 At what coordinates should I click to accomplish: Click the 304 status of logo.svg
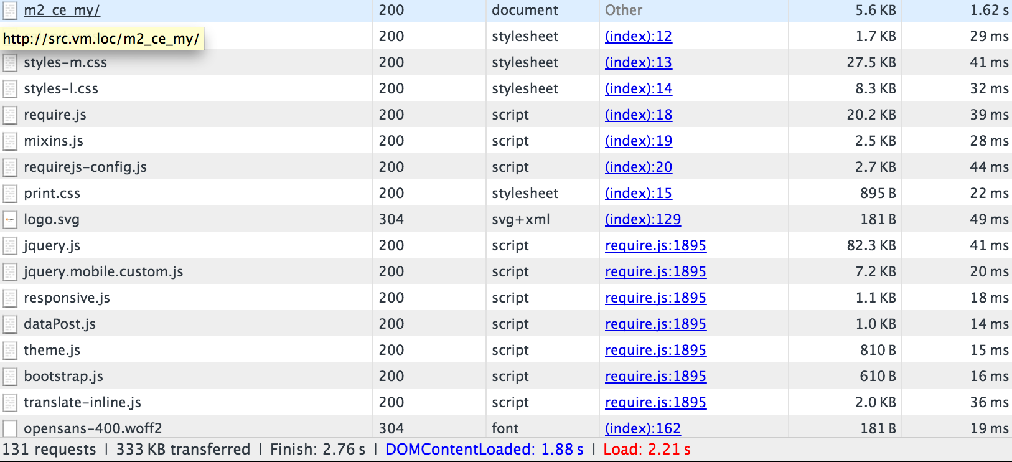point(391,219)
